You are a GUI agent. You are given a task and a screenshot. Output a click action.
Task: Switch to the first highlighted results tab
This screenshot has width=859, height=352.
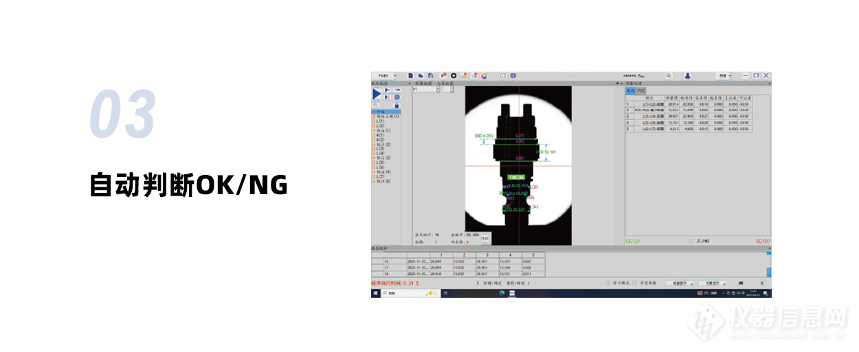click(630, 91)
